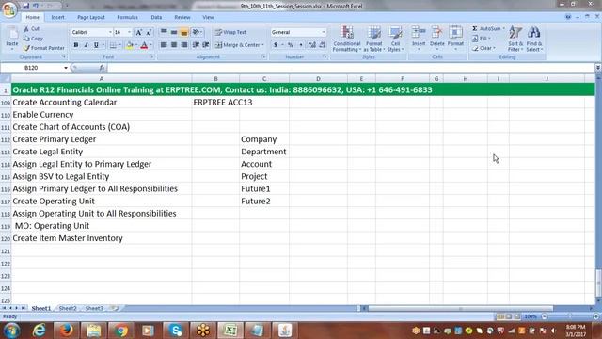Apply the red Font Color
Screen dimensions: 602x339
click(144, 45)
